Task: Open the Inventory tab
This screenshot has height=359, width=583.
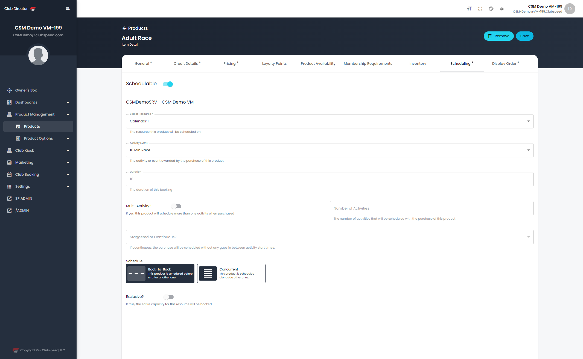Action: coord(418,63)
